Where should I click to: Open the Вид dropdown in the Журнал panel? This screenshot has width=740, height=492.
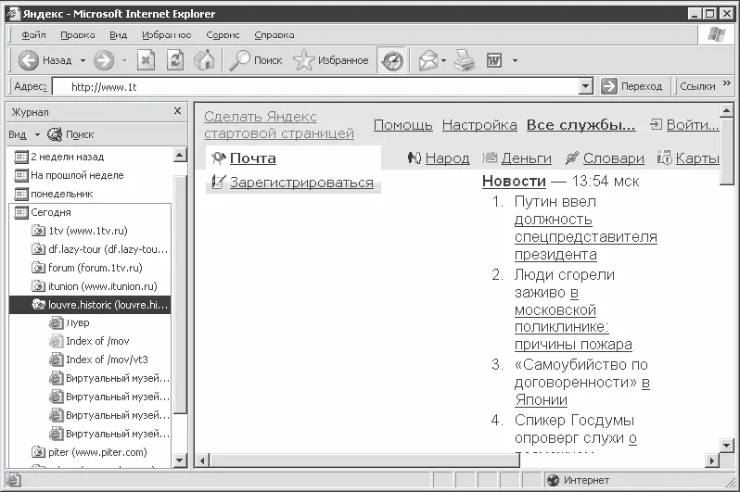(x=24, y=135)
